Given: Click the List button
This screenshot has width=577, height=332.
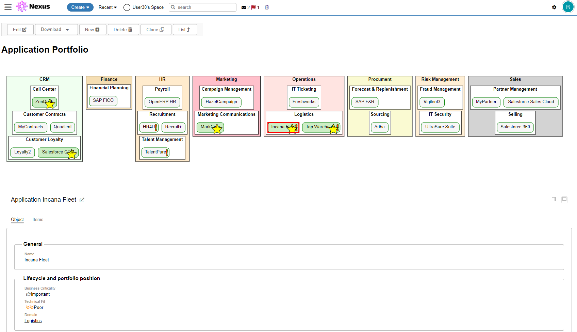Looking at the screenshot, I should coord(184,30).
